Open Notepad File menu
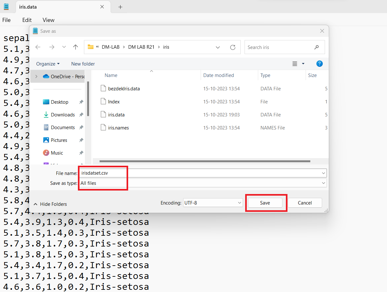 point(6,20)
